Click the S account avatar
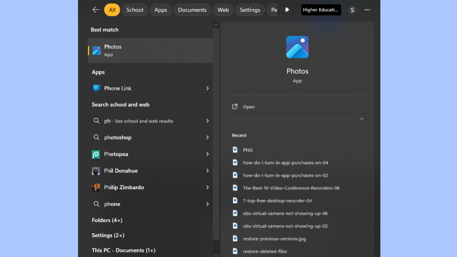457x257 pixels. 352,10
